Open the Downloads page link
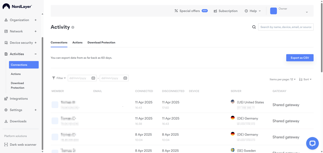The width and height of the screenshot is (323, 153). (x=18, y=121)
